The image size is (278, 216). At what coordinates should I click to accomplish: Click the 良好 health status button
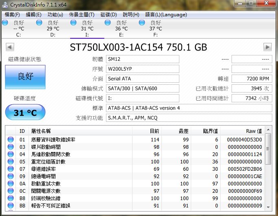click(25, 77)
